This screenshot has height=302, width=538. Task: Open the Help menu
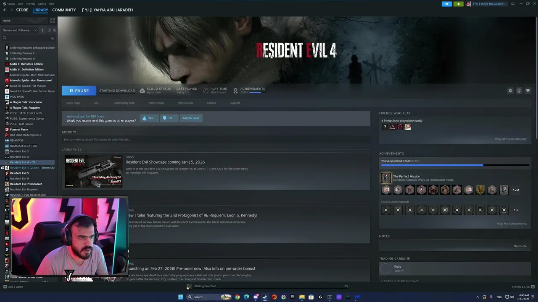click(51, 4)
